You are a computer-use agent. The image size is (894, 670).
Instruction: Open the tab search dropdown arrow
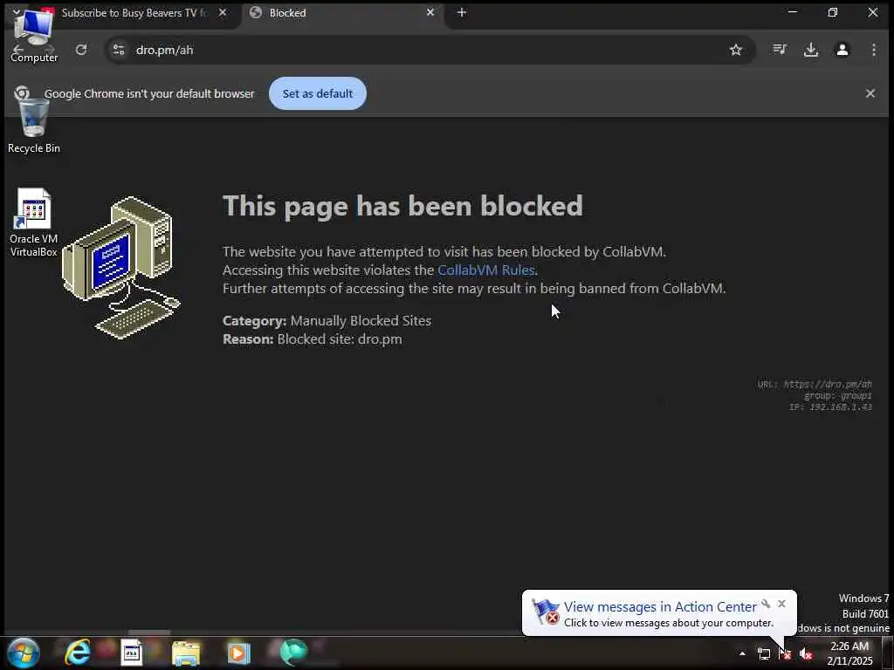pos(17,11)
